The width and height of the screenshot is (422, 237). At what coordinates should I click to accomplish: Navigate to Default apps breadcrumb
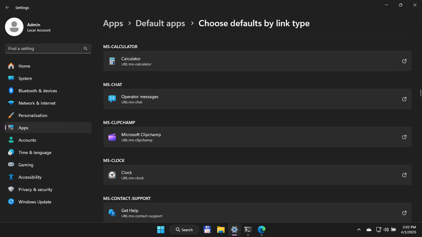pos(160,23)
